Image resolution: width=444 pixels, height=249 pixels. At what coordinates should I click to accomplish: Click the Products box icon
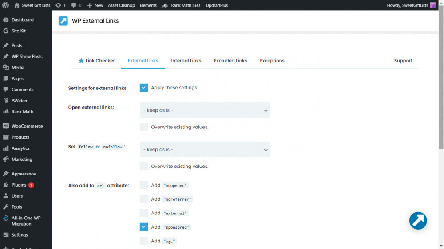[x=6, y=137]
